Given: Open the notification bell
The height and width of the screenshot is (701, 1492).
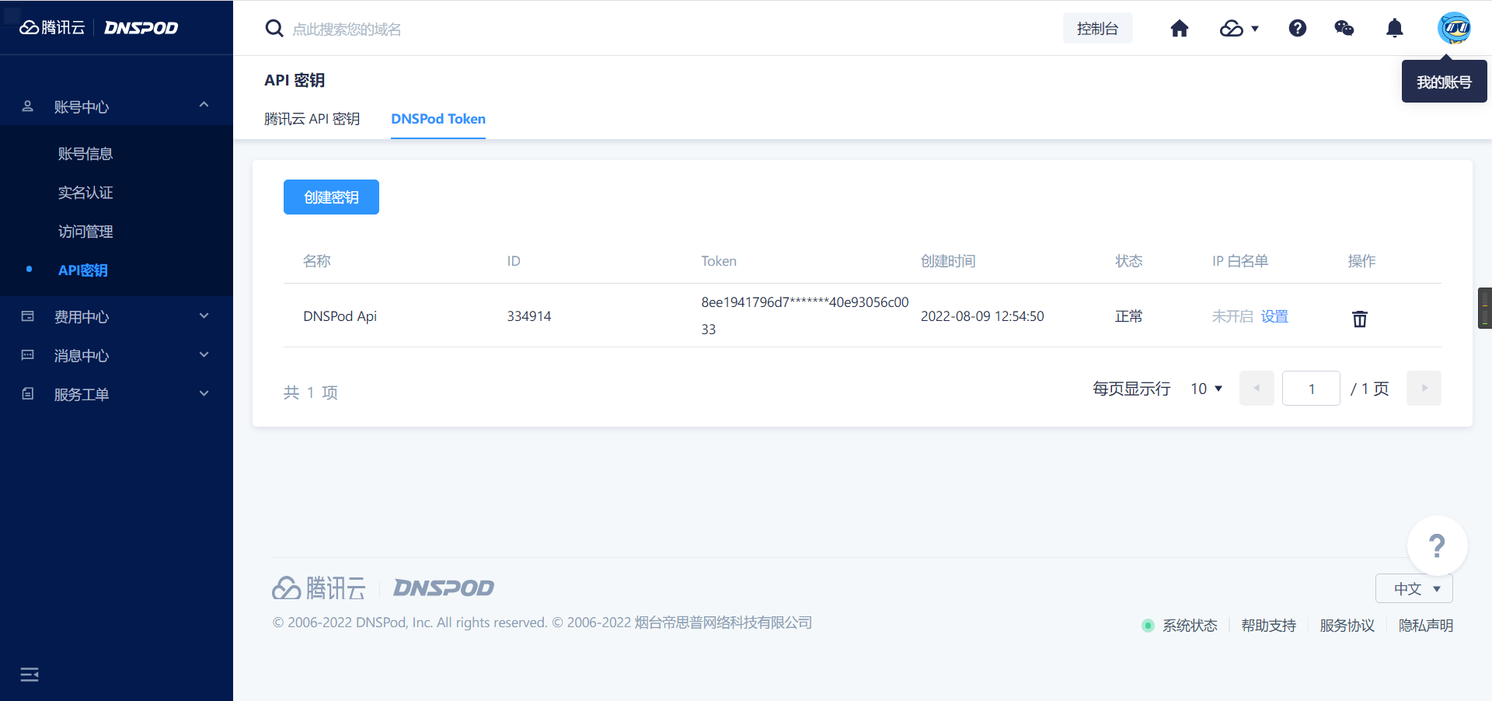Looking at the screenshot, I should tap(1394, 29).
